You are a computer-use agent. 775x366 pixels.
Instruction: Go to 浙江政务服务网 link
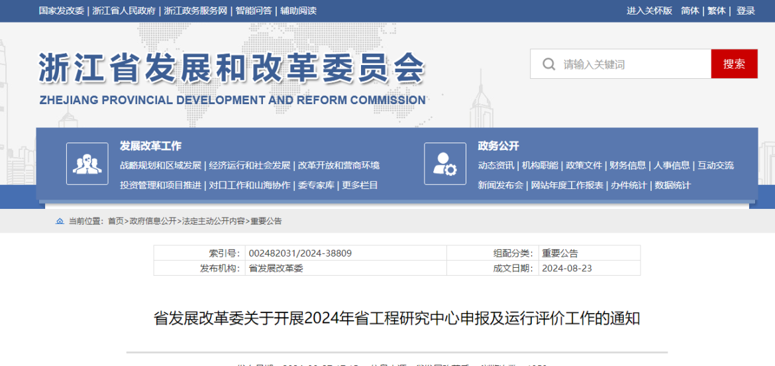pyautogui.click(x=195, y=11)
